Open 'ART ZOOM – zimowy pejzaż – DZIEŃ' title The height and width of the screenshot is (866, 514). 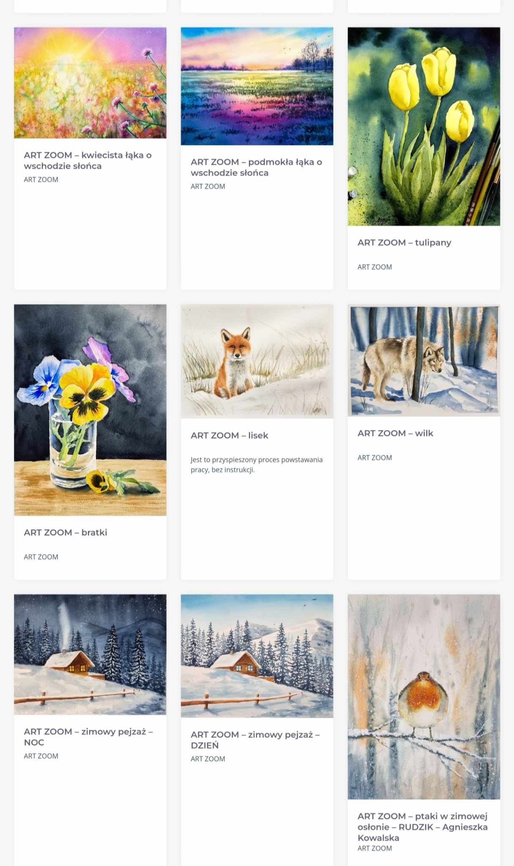255,740
